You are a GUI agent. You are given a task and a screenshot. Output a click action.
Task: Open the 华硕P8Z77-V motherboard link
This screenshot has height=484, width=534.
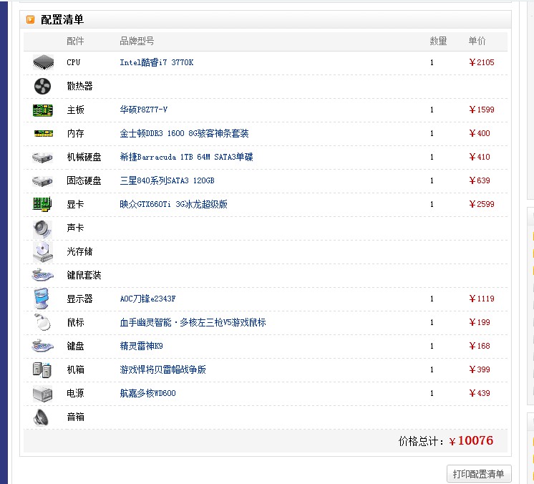[143, 110]
